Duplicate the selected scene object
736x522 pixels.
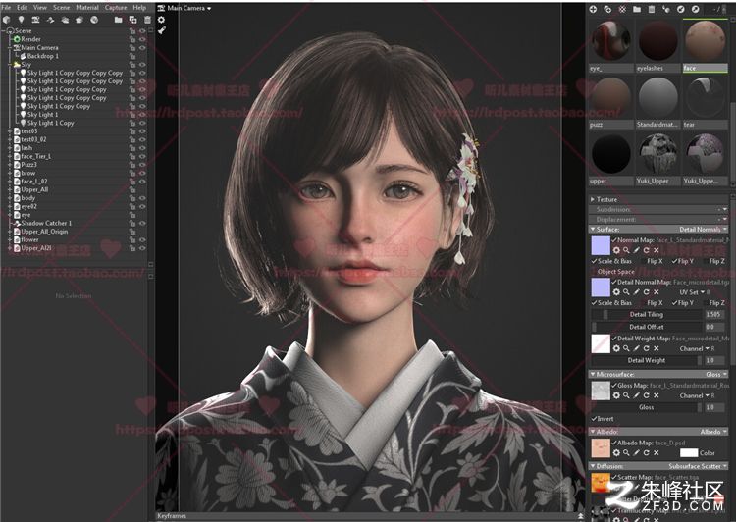(132, 20)
